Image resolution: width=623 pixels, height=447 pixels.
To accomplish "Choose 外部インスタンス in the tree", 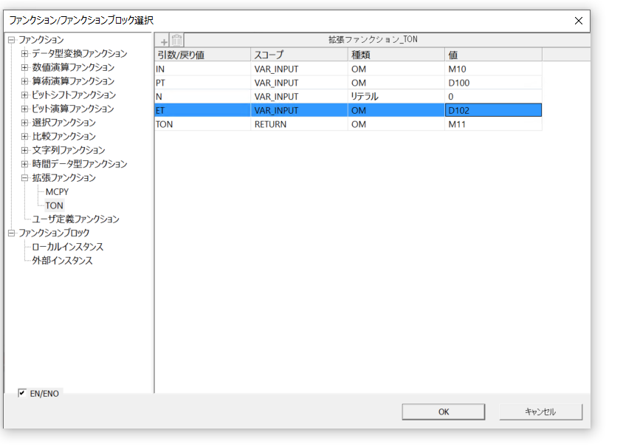I will click(x=62, y=261).
